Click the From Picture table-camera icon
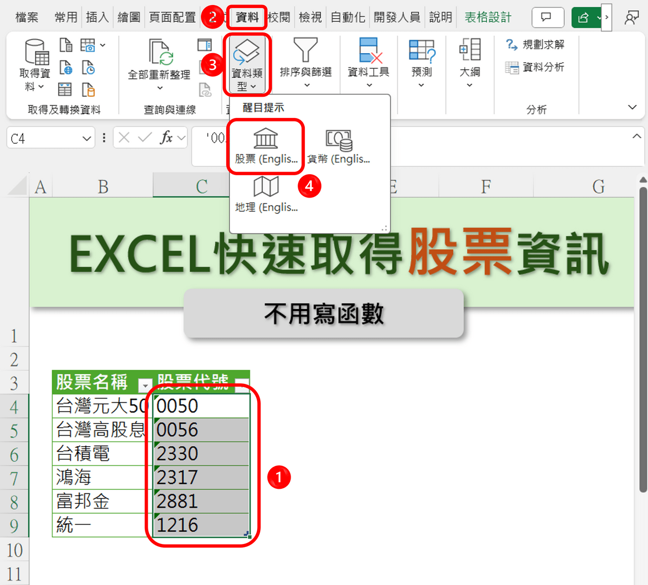The height and width of the screenshot is (585, 648). 88,45
